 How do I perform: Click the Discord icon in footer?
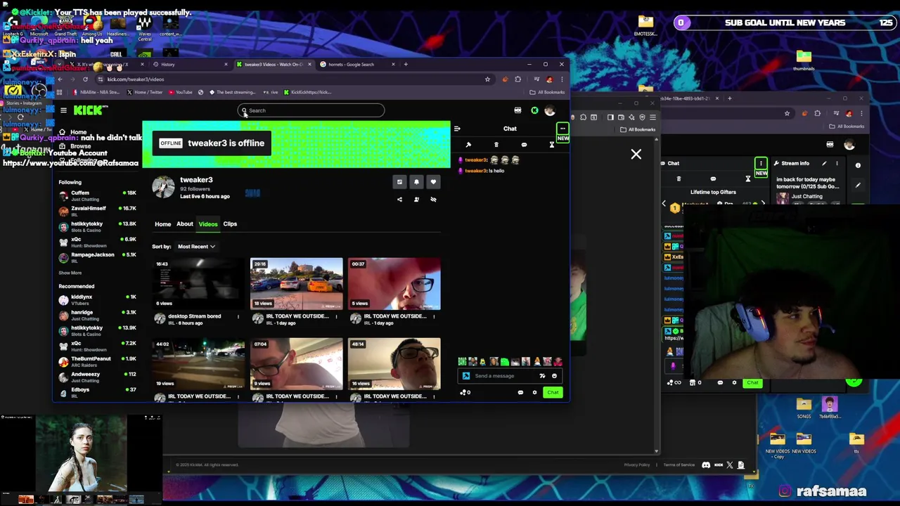[x=706, y=465]
